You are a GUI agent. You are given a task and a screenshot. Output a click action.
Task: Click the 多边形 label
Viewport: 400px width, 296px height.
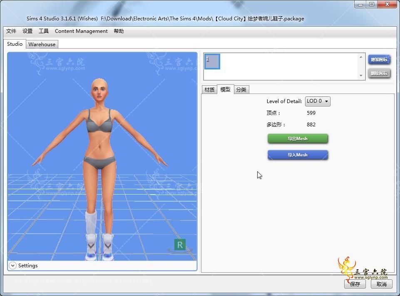point(276,125)
